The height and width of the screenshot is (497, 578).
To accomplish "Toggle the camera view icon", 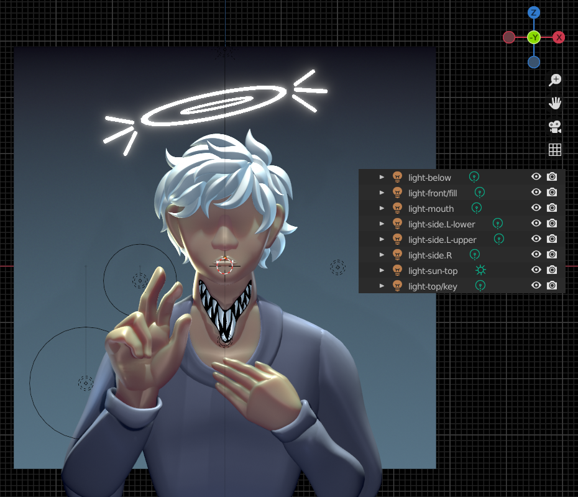I will [x=555, y=127].
